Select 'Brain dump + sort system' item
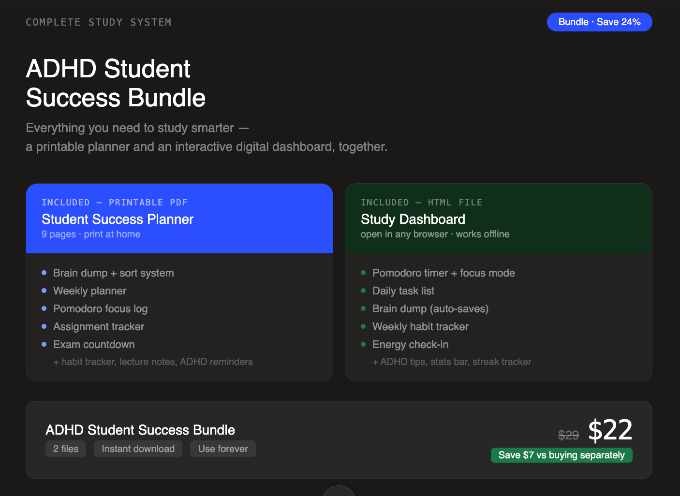 [114, 273]
